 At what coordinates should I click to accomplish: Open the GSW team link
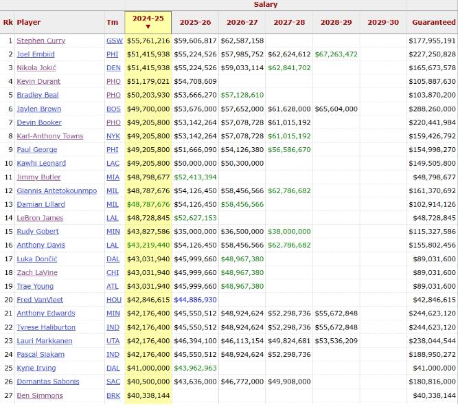pos(114,41)
